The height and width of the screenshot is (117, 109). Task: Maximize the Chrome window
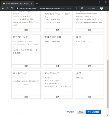99,2
